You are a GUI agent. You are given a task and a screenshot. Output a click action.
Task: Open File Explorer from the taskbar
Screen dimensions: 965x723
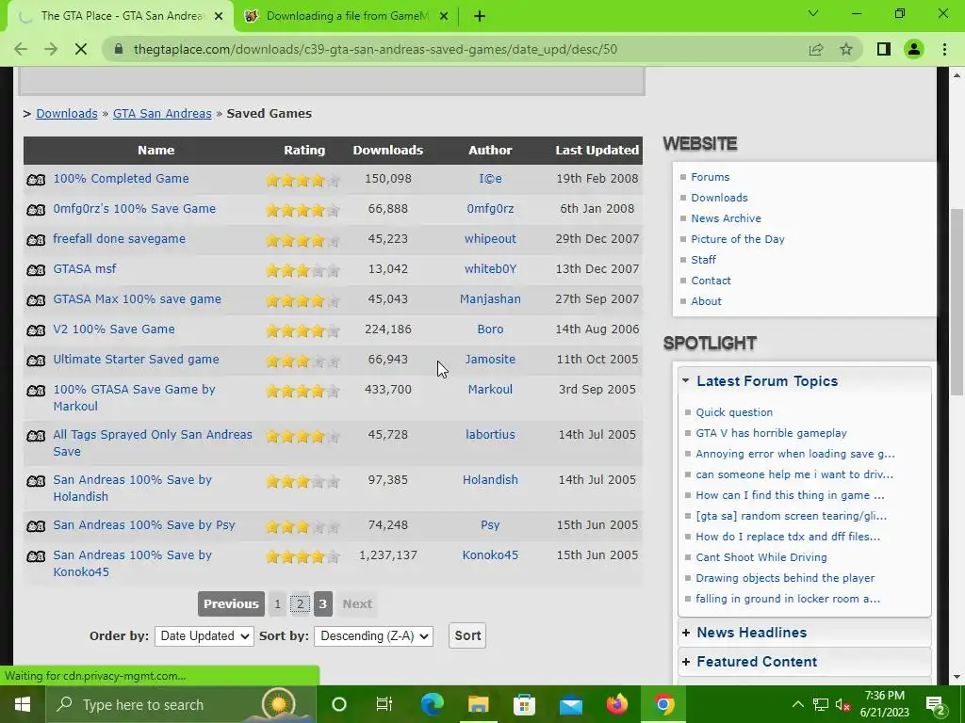(478, 704)
